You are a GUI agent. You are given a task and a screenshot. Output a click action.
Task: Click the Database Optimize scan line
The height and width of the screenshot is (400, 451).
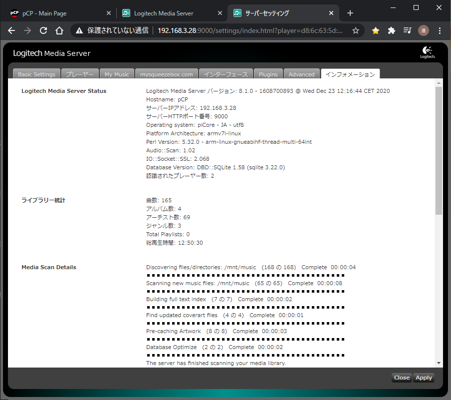(x=215, y=347)
